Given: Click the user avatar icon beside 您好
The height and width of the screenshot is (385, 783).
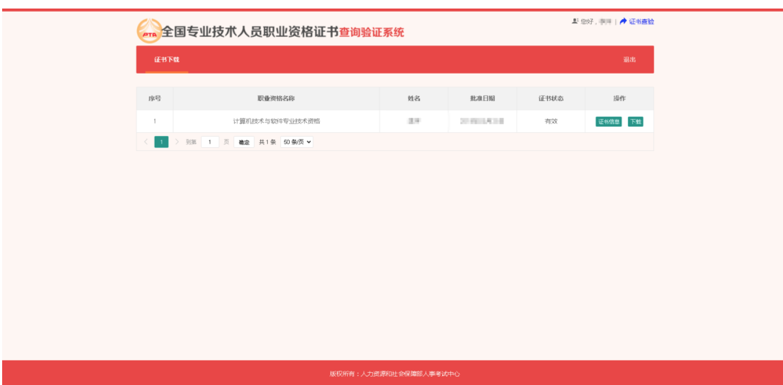Looking at the screenshot, I should [x=575, y=21].
